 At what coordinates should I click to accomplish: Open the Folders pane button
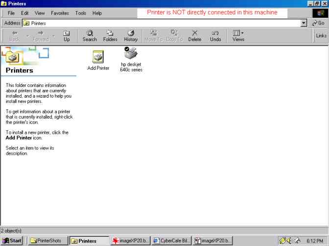110,36
